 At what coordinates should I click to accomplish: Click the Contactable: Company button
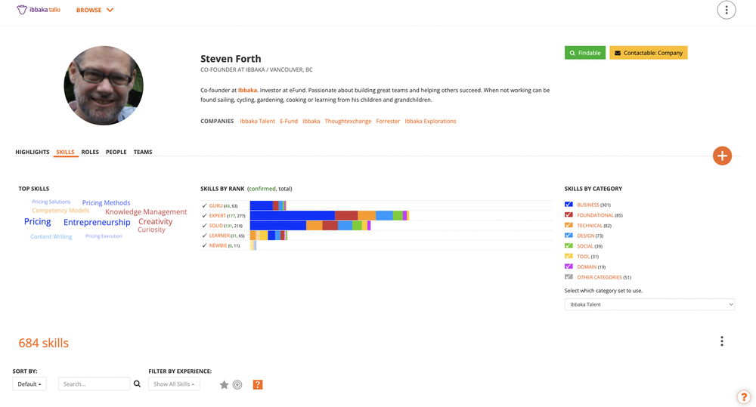point(649,53)
